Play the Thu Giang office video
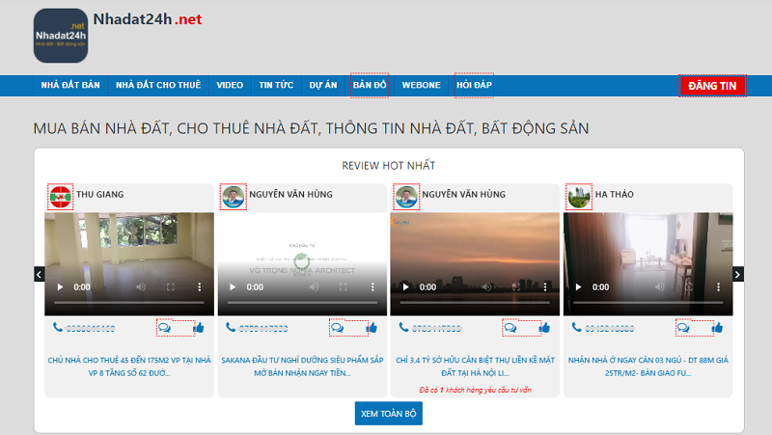772x435 pixels. [x=60, y=287]
